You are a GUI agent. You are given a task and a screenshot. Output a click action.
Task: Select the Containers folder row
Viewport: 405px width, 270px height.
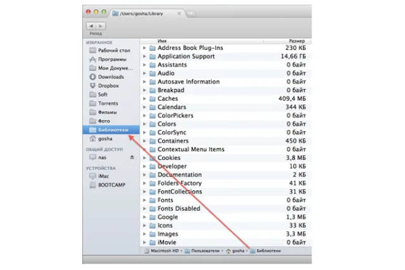[x=226, y=141]
